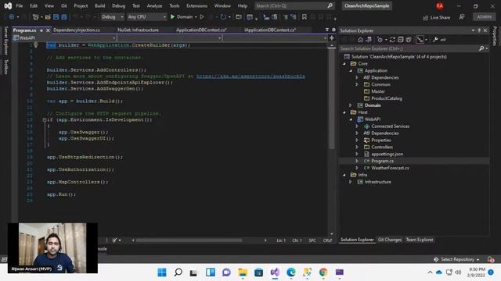Image resolution: width=501 pixels, height=281 pixels.
Task: Click Visual Studio taskbar icon
Action: (275, 272)
